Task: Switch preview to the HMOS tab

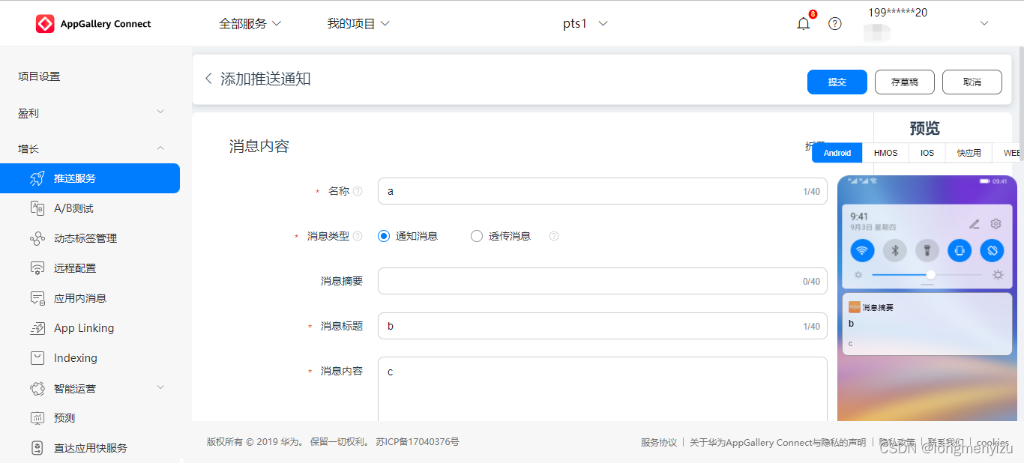Action: pos(885,152)
